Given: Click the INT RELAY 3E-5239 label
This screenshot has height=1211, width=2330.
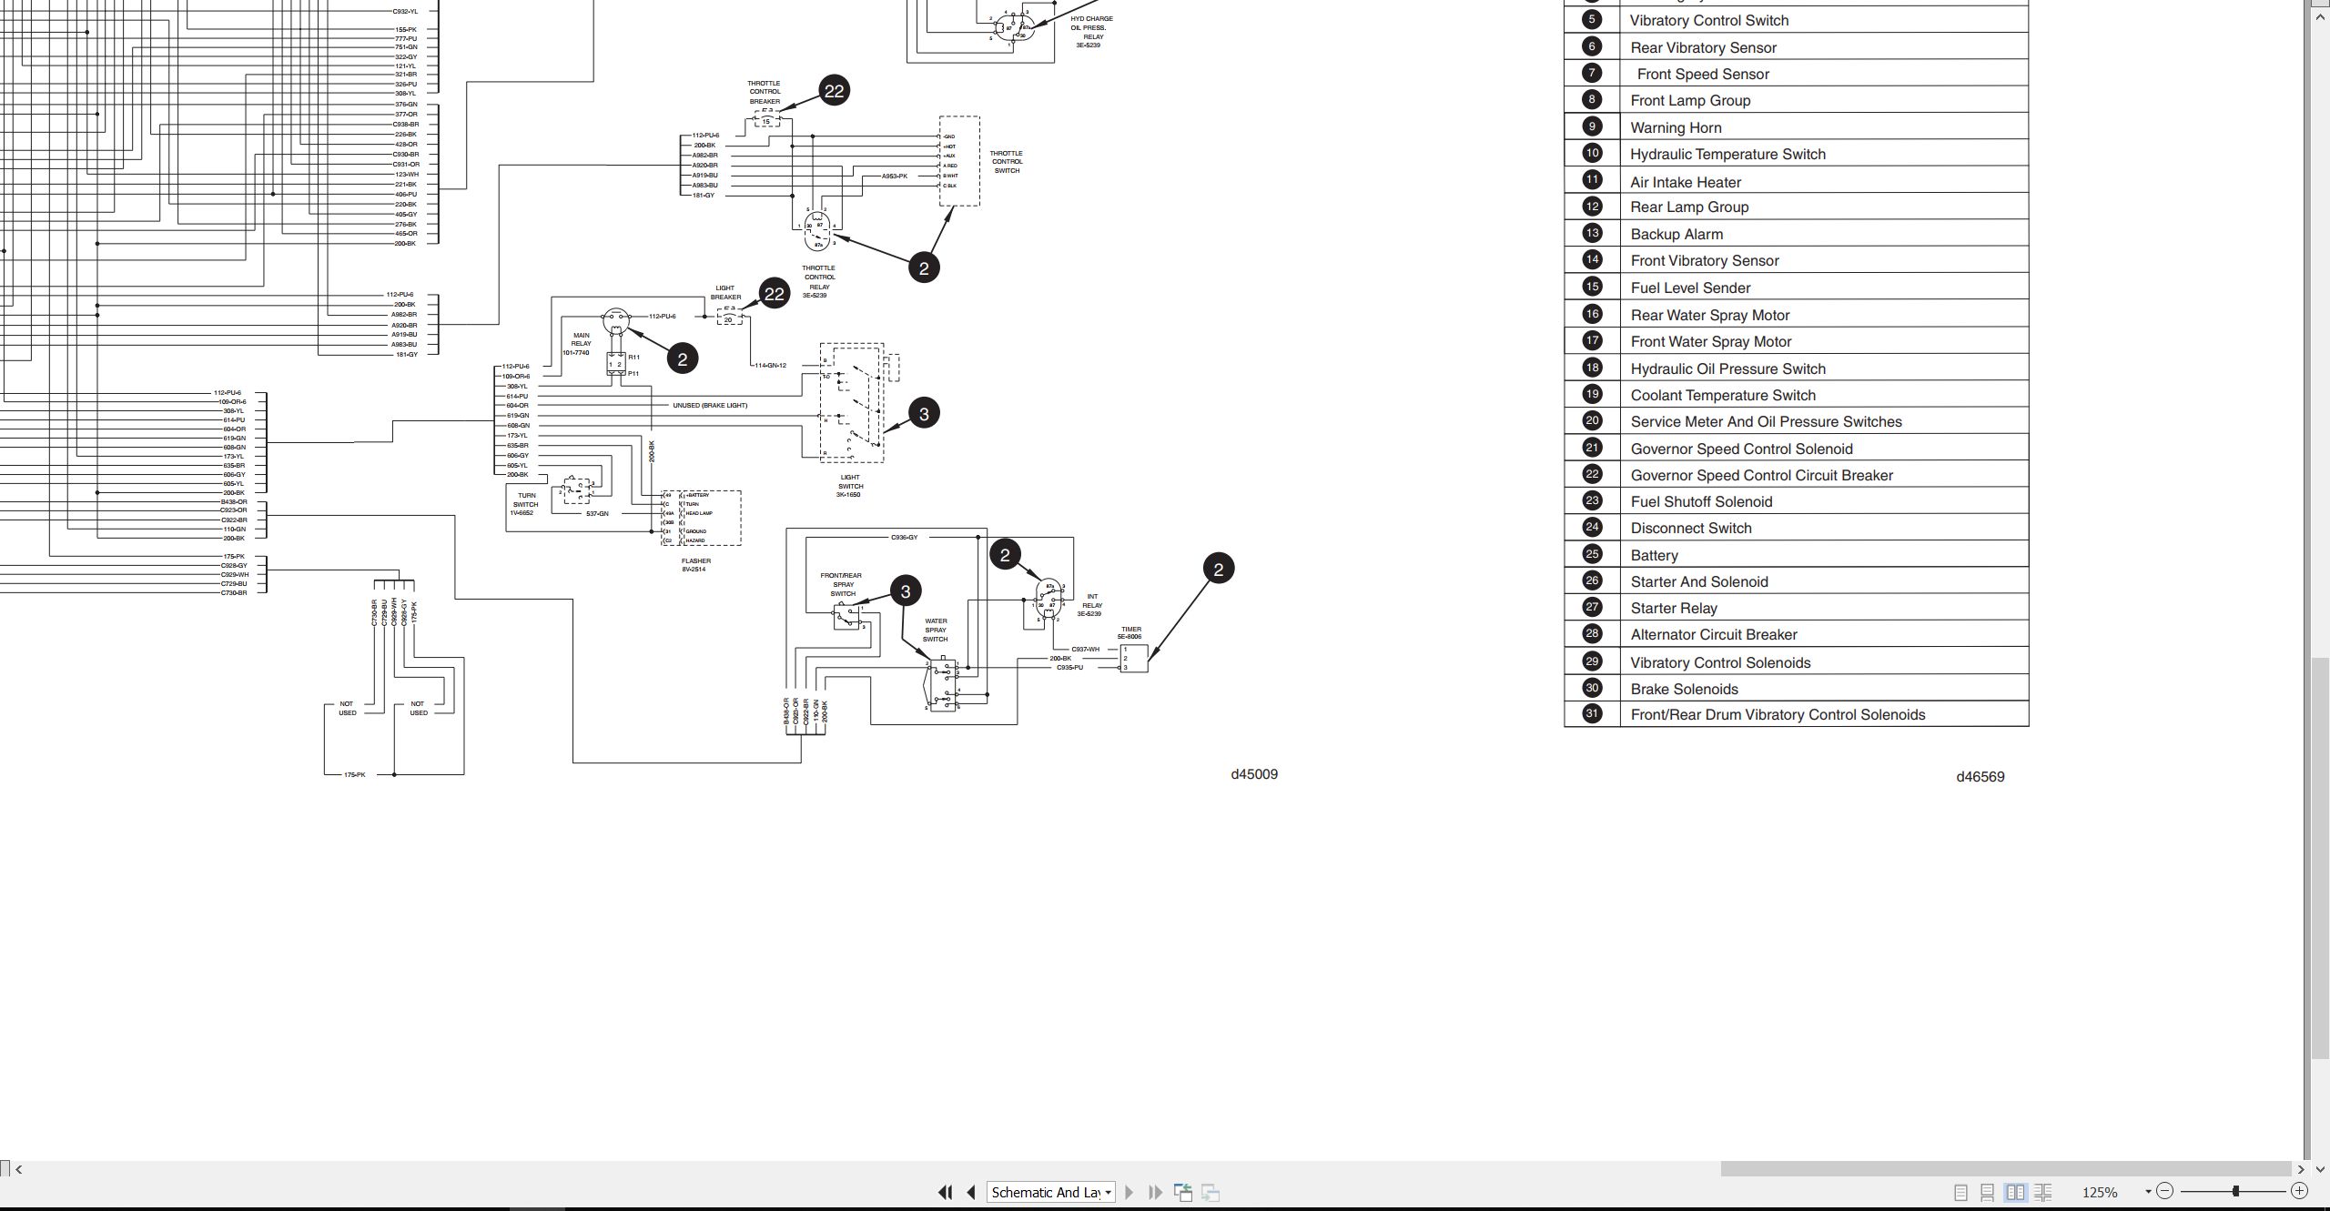Looking at the screenshot, I should (1090, 605).
